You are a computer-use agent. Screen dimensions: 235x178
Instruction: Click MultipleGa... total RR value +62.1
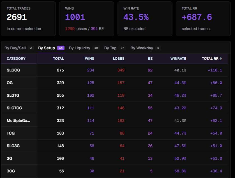(x=216, y=121)
